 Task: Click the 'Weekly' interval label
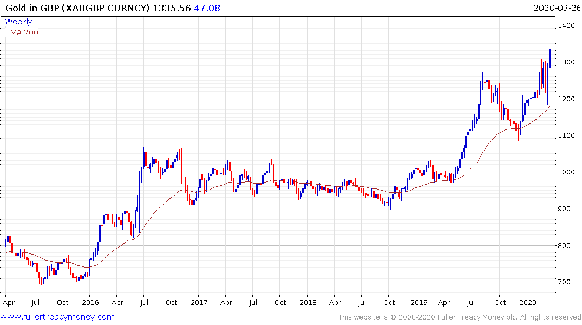18,22
